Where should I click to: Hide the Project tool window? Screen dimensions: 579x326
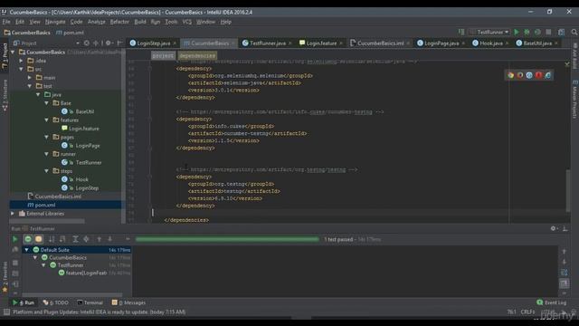(x=119, y=43)
